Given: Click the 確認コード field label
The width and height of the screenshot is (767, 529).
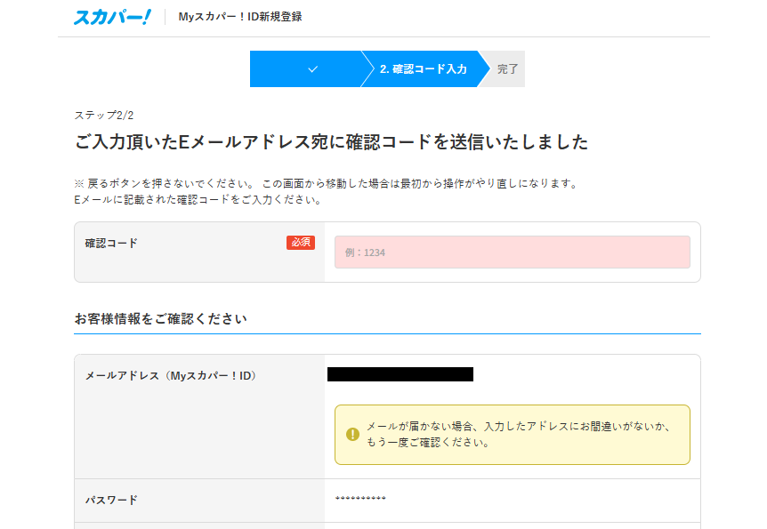Looking at the screenshot, I should (111, 243).
